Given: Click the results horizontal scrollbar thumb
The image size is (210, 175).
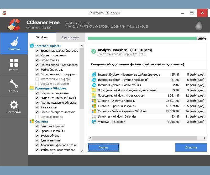Looking at the screenshot, I should pyautogui.click(x=145, y=138).
